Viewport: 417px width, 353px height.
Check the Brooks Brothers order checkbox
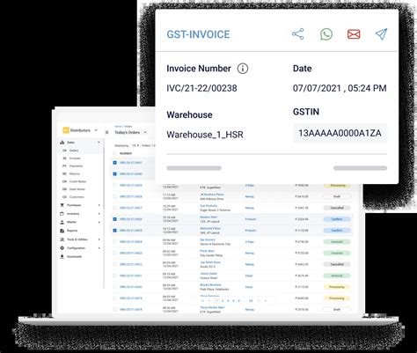point(114,287)
